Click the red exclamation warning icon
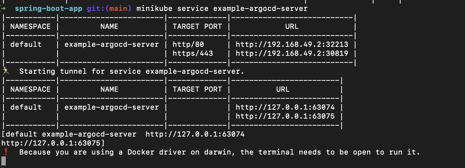This screenshot has width=465, height=168. pyautogui.click(x=5, y=152)
